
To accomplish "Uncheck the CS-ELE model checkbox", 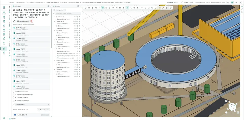I will coord(14,44).
